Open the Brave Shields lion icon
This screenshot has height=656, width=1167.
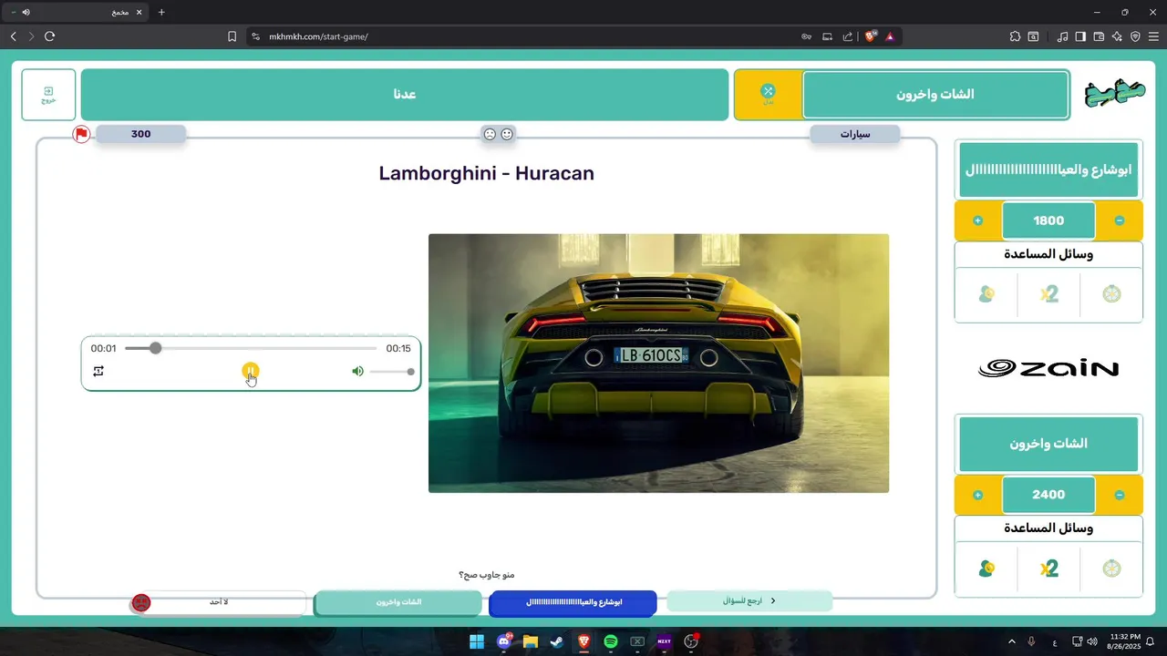870,36
